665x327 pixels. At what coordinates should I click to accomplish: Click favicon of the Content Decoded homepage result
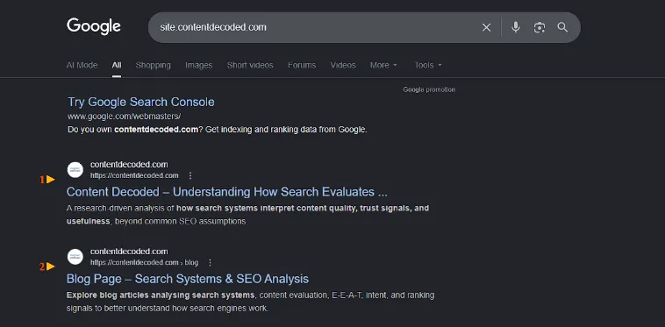tap(75, 170)
